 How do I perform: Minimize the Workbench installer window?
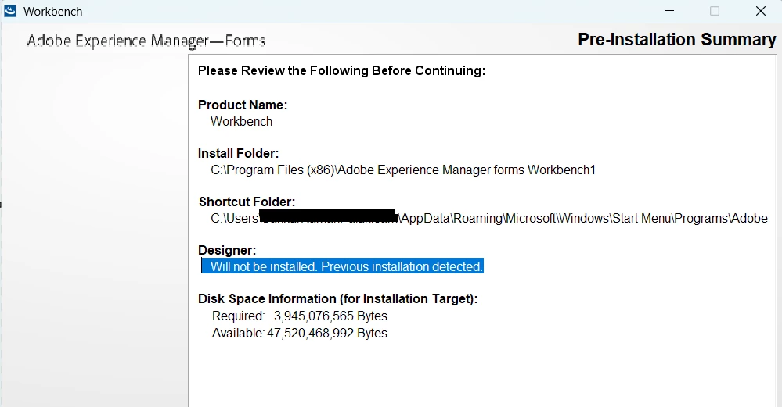click(669, 11)
